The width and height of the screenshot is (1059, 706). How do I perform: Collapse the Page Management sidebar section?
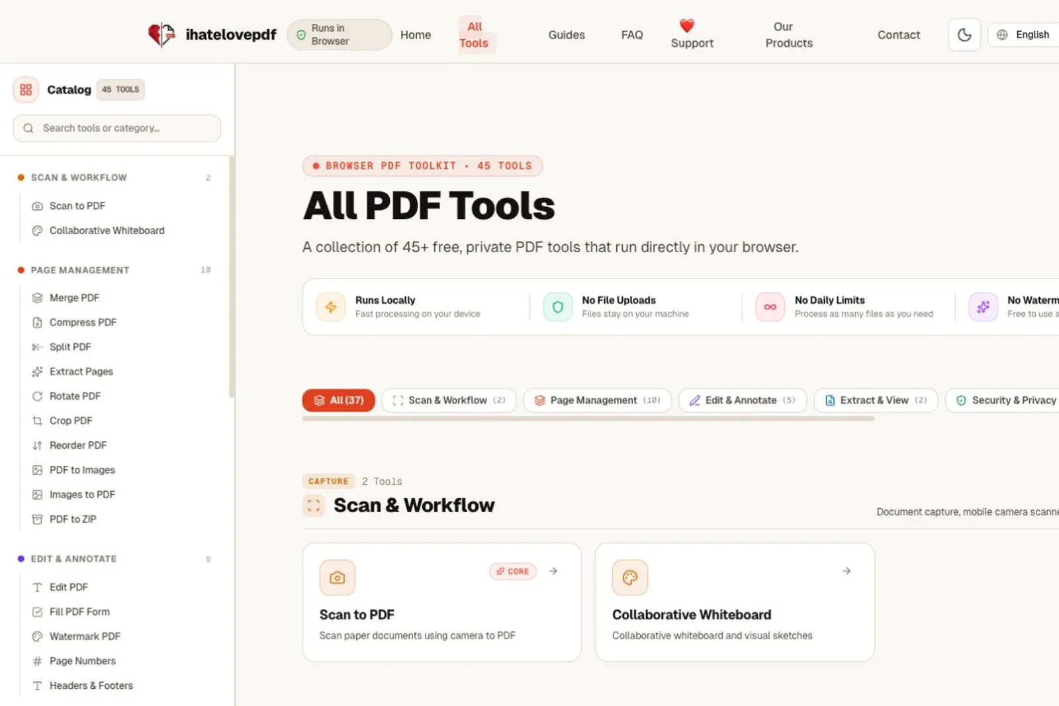(x=114, y=270)
